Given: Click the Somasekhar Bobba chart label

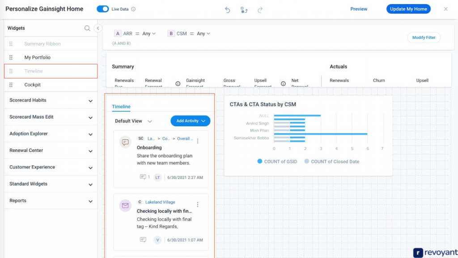Looking at the screenshot, I should 251,138.
